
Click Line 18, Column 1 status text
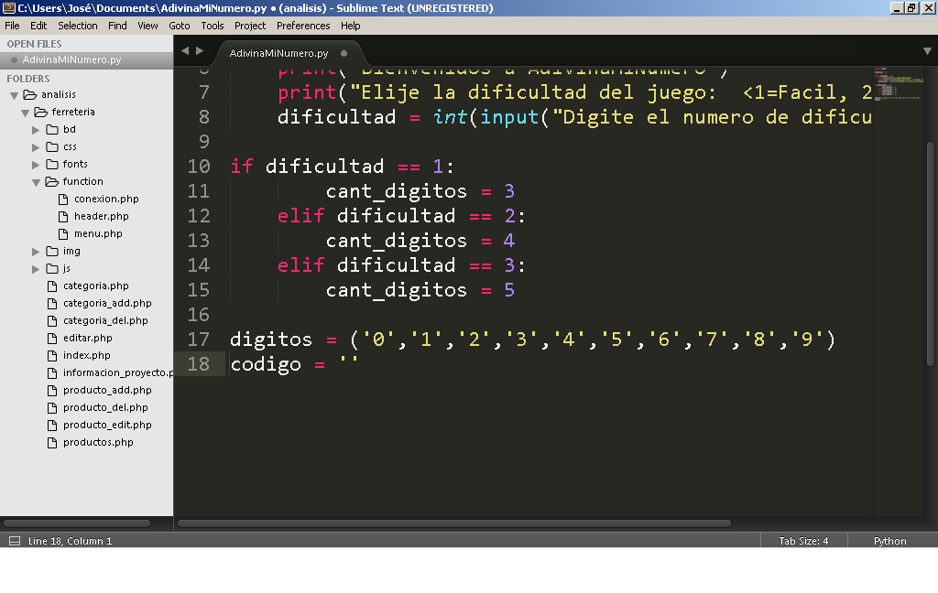pos(70,541)
